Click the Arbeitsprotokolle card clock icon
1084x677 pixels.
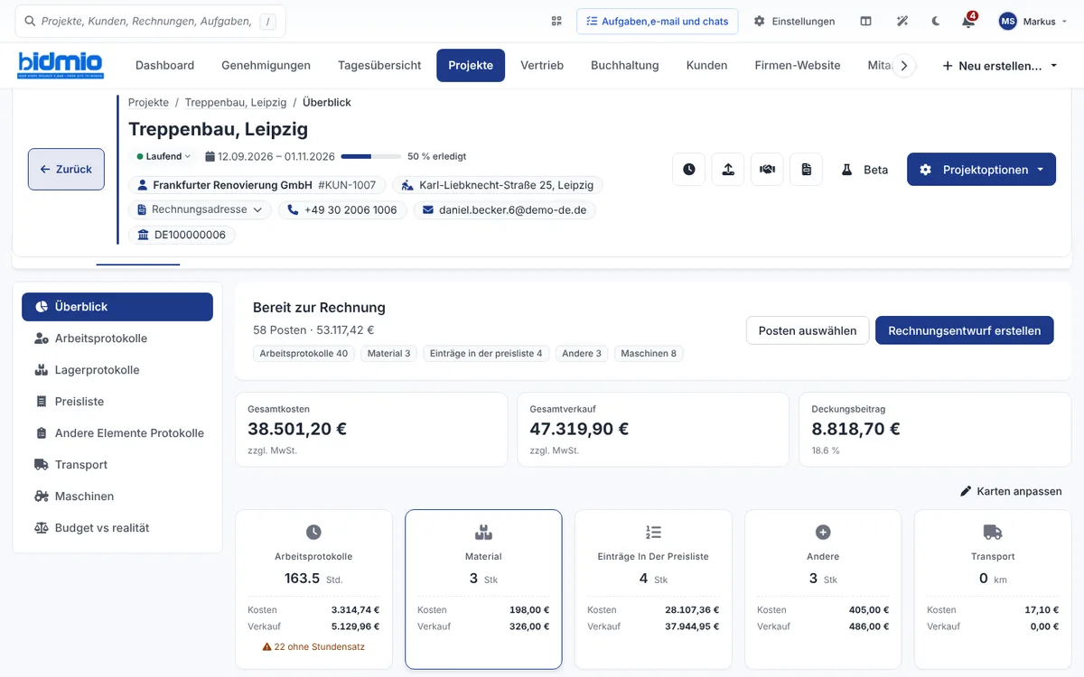(313, 533)
